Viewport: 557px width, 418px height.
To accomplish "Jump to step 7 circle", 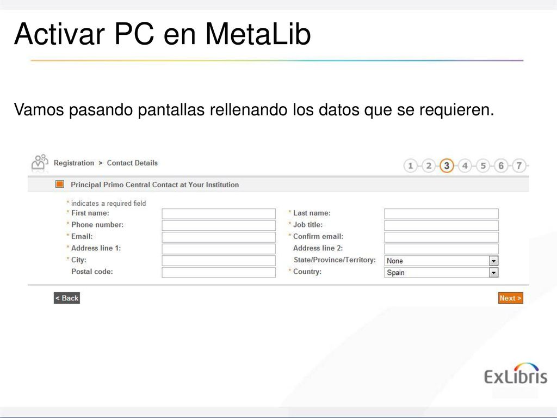I will coord(519,165).
